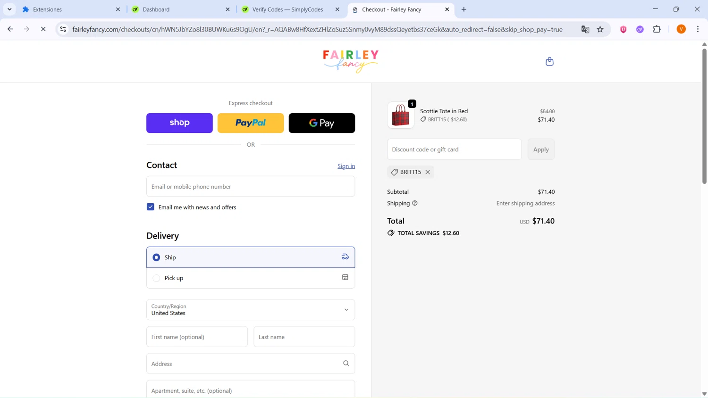This screenshot has width=708, height=398.
Task: Bookmark this page with the star icon
Action: point(600,29)
